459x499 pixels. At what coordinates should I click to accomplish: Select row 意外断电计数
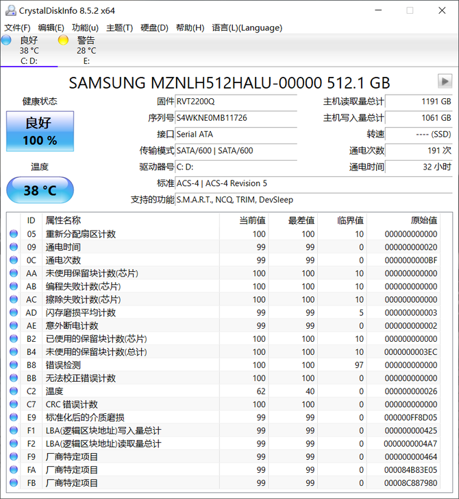click(x=223, y=325)
